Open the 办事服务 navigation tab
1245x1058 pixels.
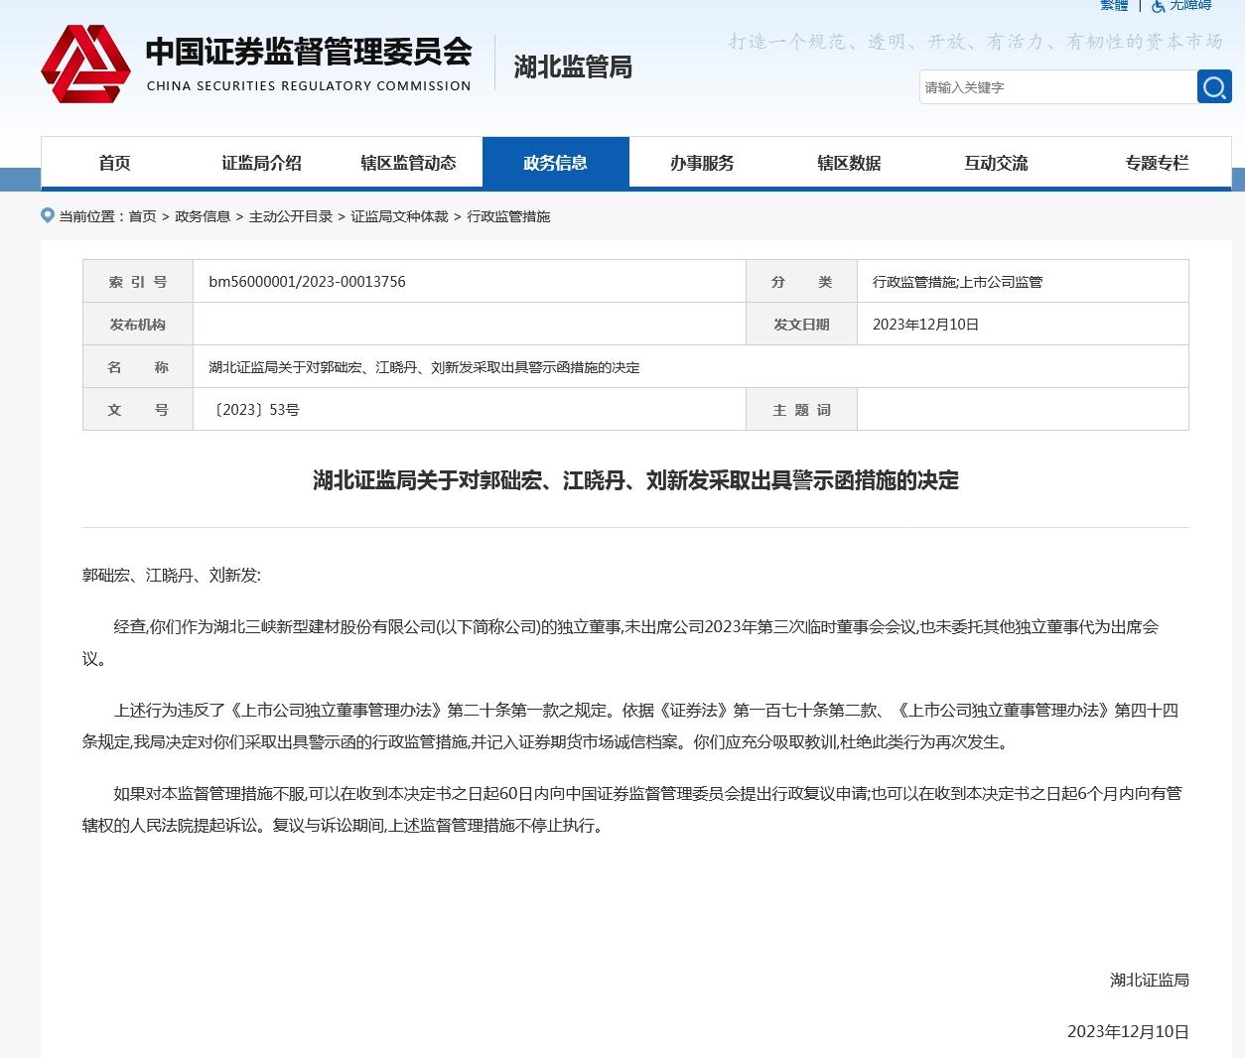click(x=702, y=163)
